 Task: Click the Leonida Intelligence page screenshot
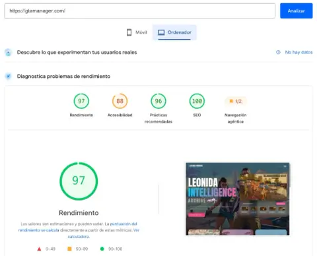tap(237, 199)
